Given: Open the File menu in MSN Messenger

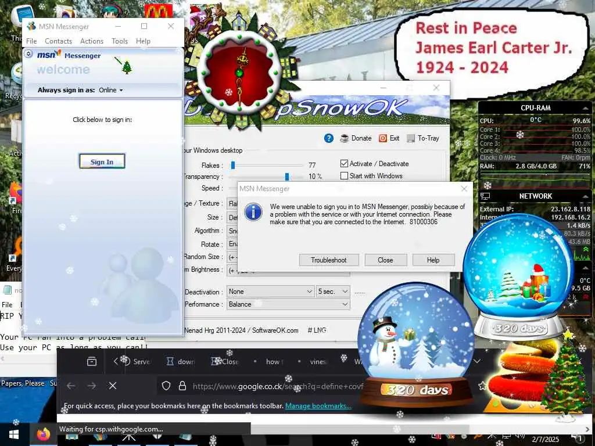Looking at the screenshot, I should point(31,41).
